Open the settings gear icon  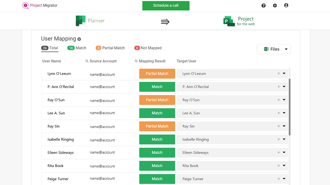click(275, 5)
